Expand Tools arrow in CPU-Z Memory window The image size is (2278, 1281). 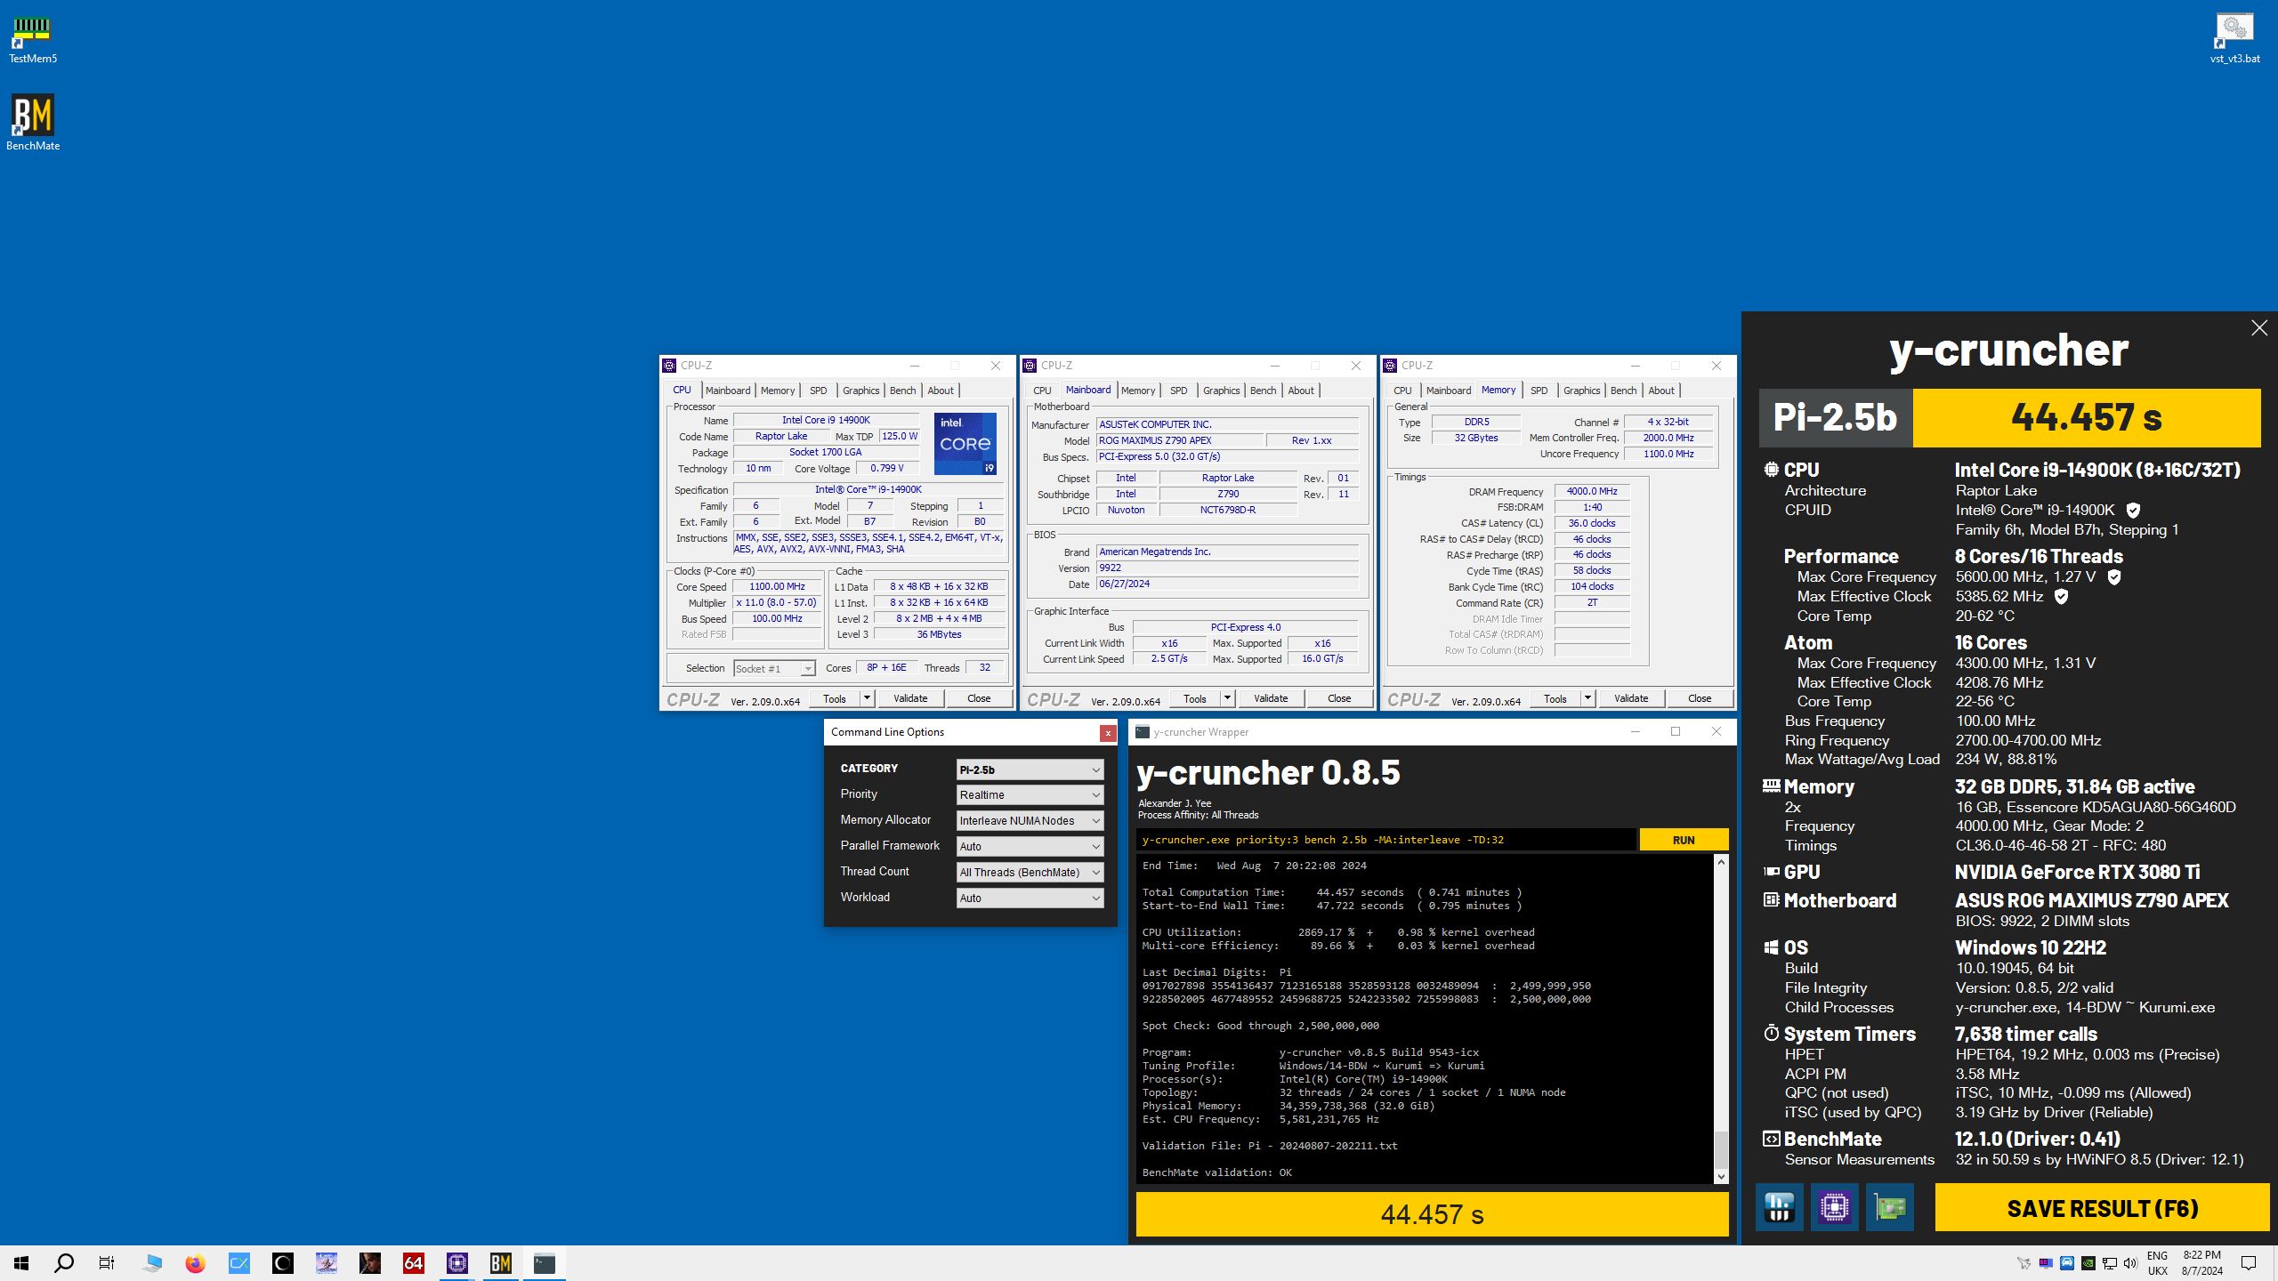[1587, 698]
